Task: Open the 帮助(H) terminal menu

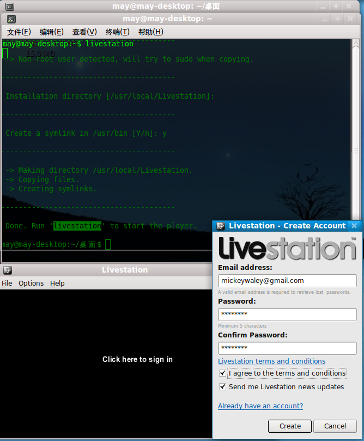Action: click(150, 32)
